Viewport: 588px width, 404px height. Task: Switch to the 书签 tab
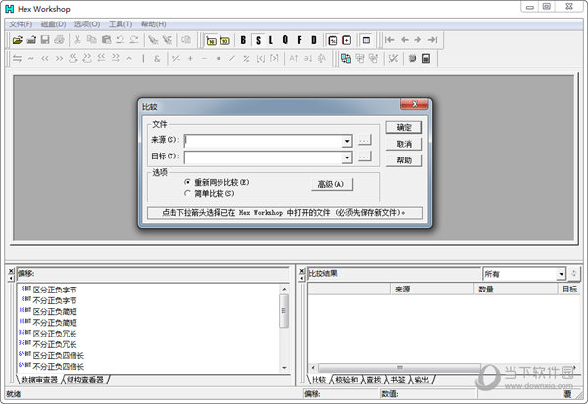click(x=398, y=380)
